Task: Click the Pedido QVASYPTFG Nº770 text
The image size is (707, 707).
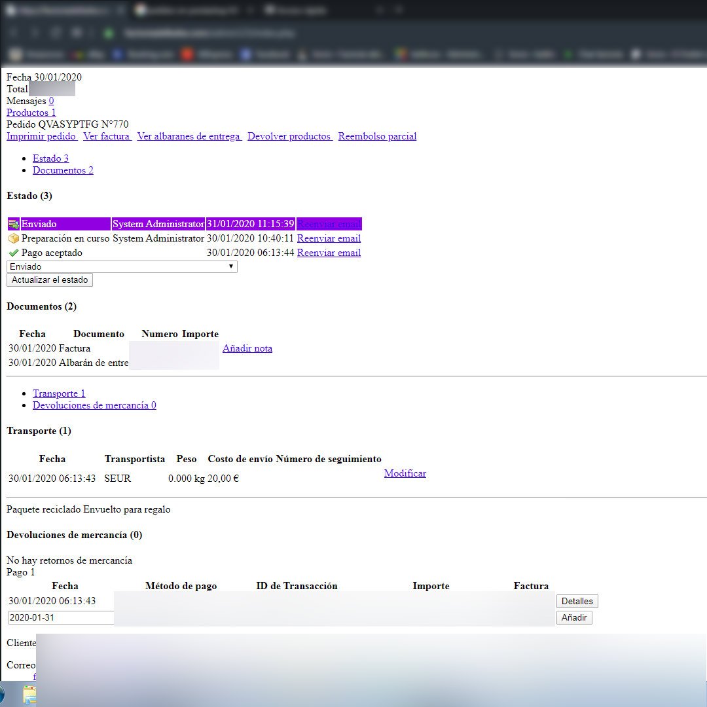Action: (67, 124)
